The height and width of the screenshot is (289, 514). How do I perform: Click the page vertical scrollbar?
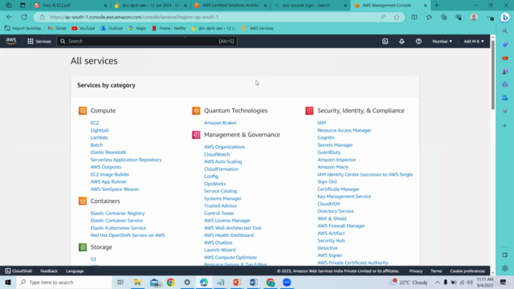point(492,75)
